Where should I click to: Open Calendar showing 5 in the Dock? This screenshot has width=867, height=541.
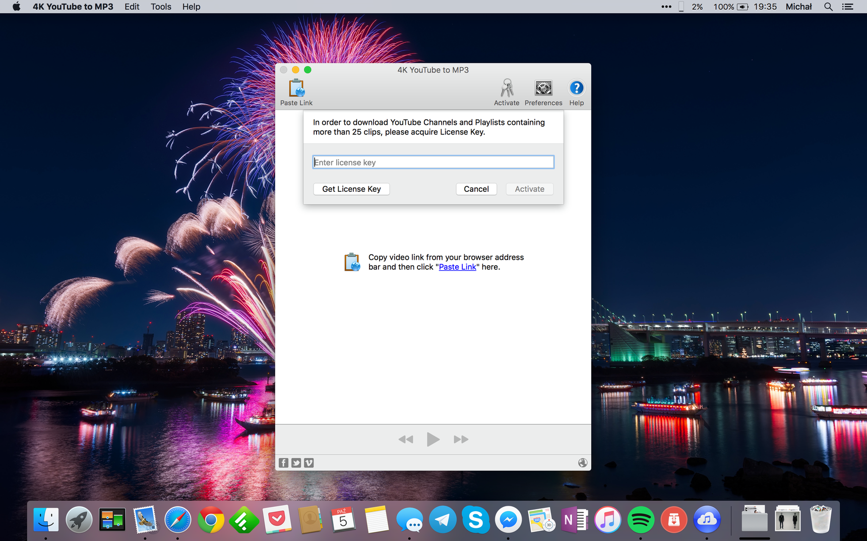[x=343, y=520]
